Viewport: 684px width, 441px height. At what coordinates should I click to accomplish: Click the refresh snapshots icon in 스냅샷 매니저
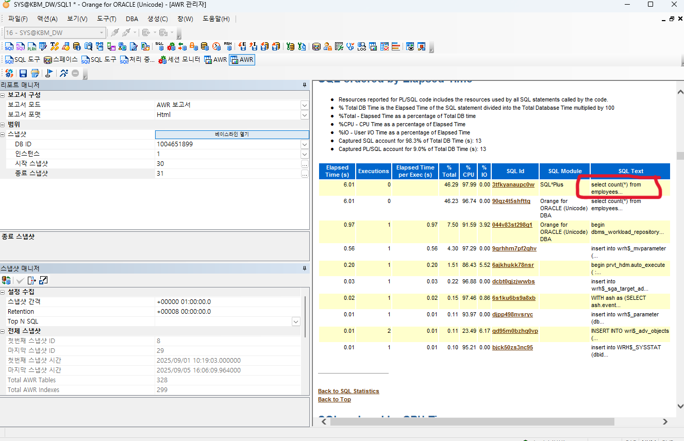click(6, 280)
